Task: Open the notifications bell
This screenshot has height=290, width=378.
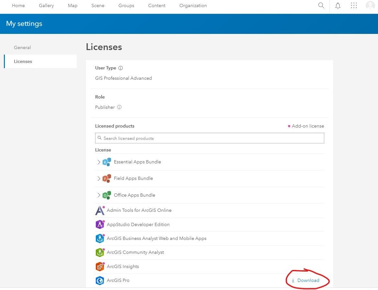Action: click(338, 5)
